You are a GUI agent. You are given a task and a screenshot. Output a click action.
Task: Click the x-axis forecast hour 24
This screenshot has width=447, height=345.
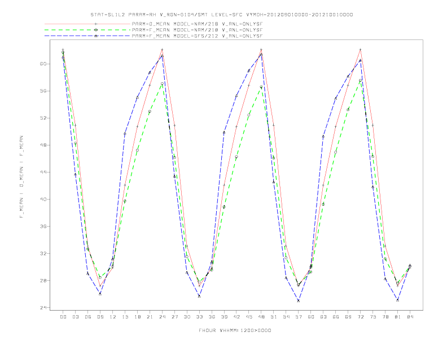tap(162, 317)
